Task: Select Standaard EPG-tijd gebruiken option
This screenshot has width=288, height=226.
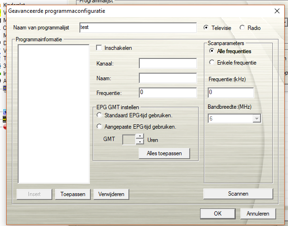Action: pyautogui.click(x=99, y=115)
